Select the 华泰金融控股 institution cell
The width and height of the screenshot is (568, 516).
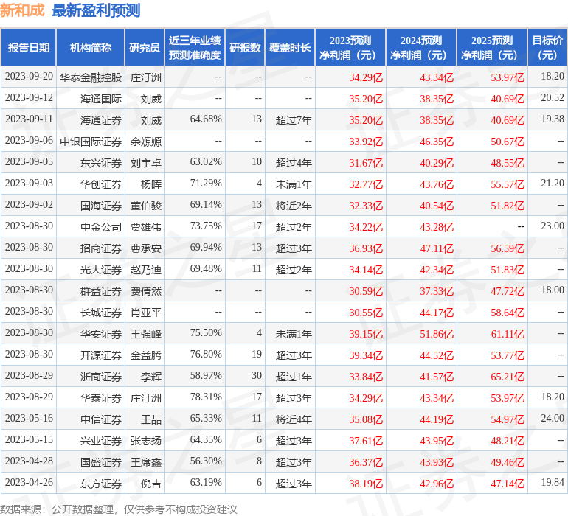pos(91,77)
